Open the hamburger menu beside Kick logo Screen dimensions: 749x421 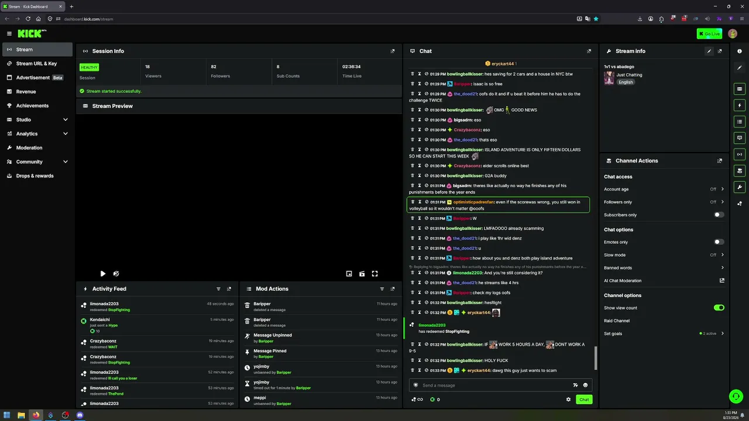click(9, 34)
